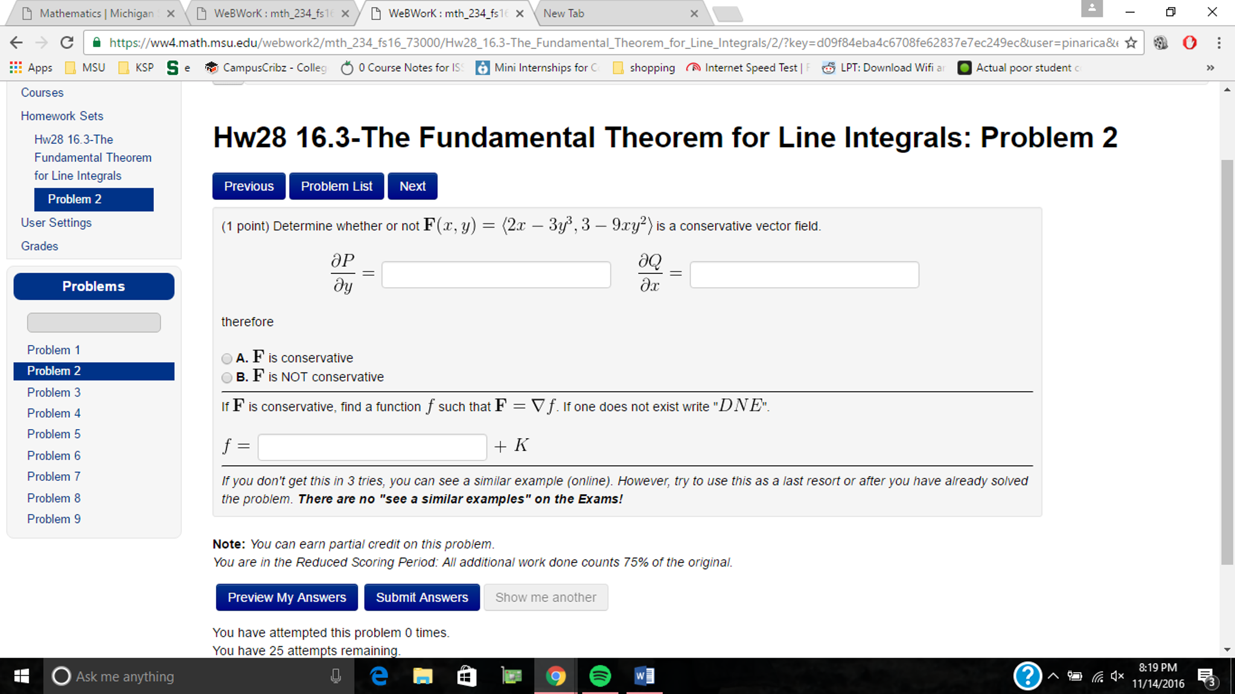The width and height of the screenshot is (1235, 694).
Task: Select Problem List navigation button
Action: click(337, 186)
